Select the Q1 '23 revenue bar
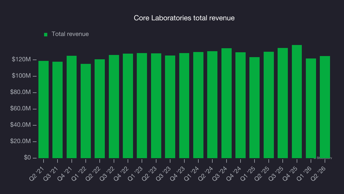Viewport: 344px width, 194px height. 142,106
